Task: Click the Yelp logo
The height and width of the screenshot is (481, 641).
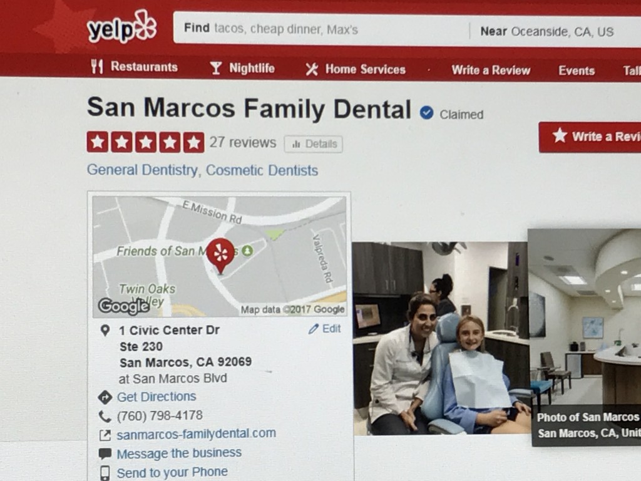Action: click(121, 27)
